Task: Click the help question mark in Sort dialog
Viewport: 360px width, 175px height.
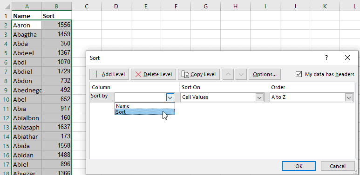Action: click(326, 58)
